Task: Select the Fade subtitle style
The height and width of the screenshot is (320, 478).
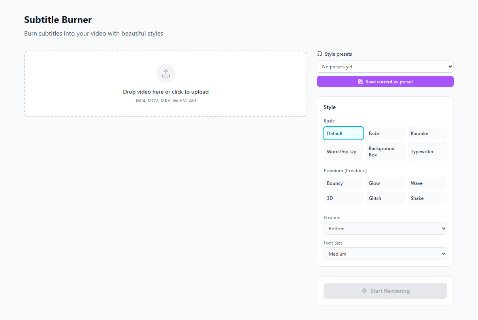Action: (385, 133)
